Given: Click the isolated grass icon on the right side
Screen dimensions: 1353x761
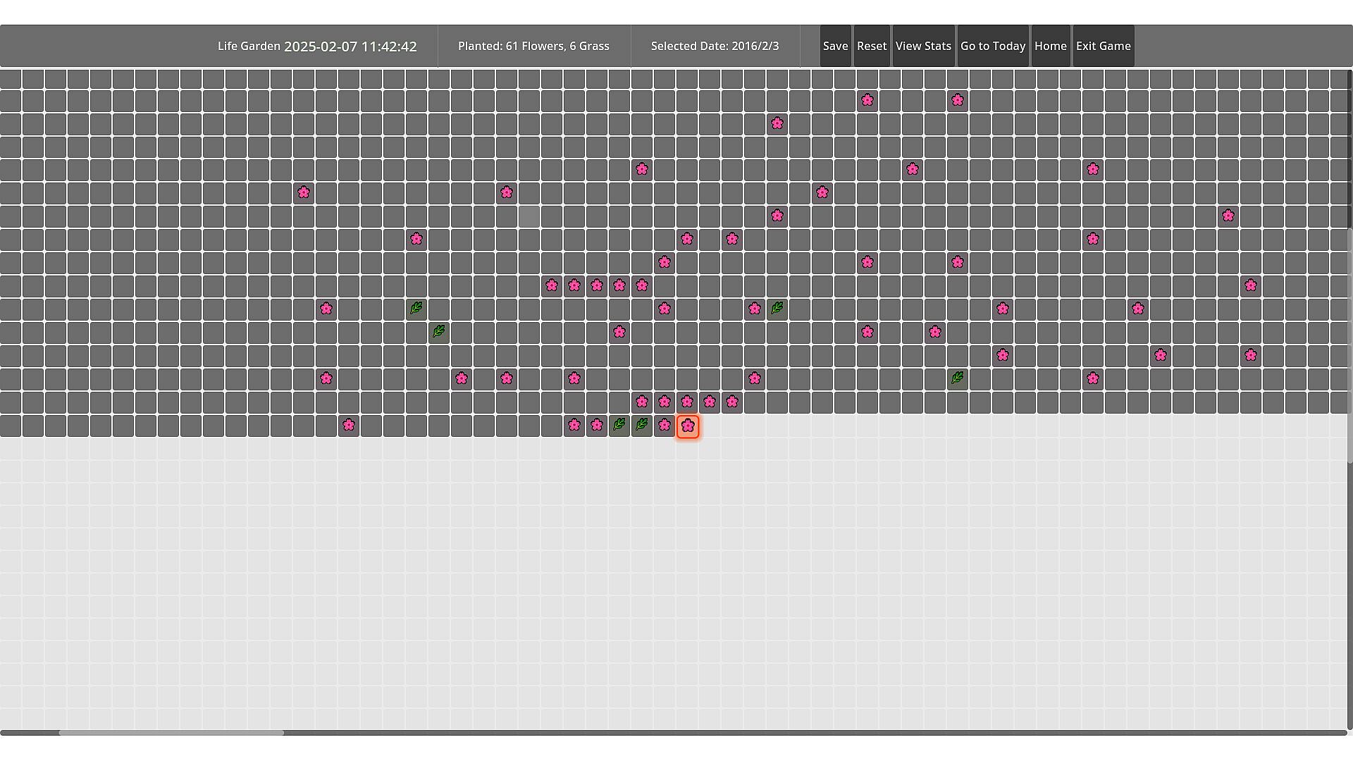Looking at the screenshot, I should coord(957,379).
